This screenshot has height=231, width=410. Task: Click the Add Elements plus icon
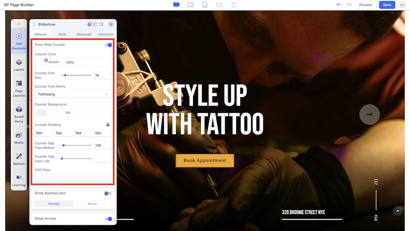19,36
